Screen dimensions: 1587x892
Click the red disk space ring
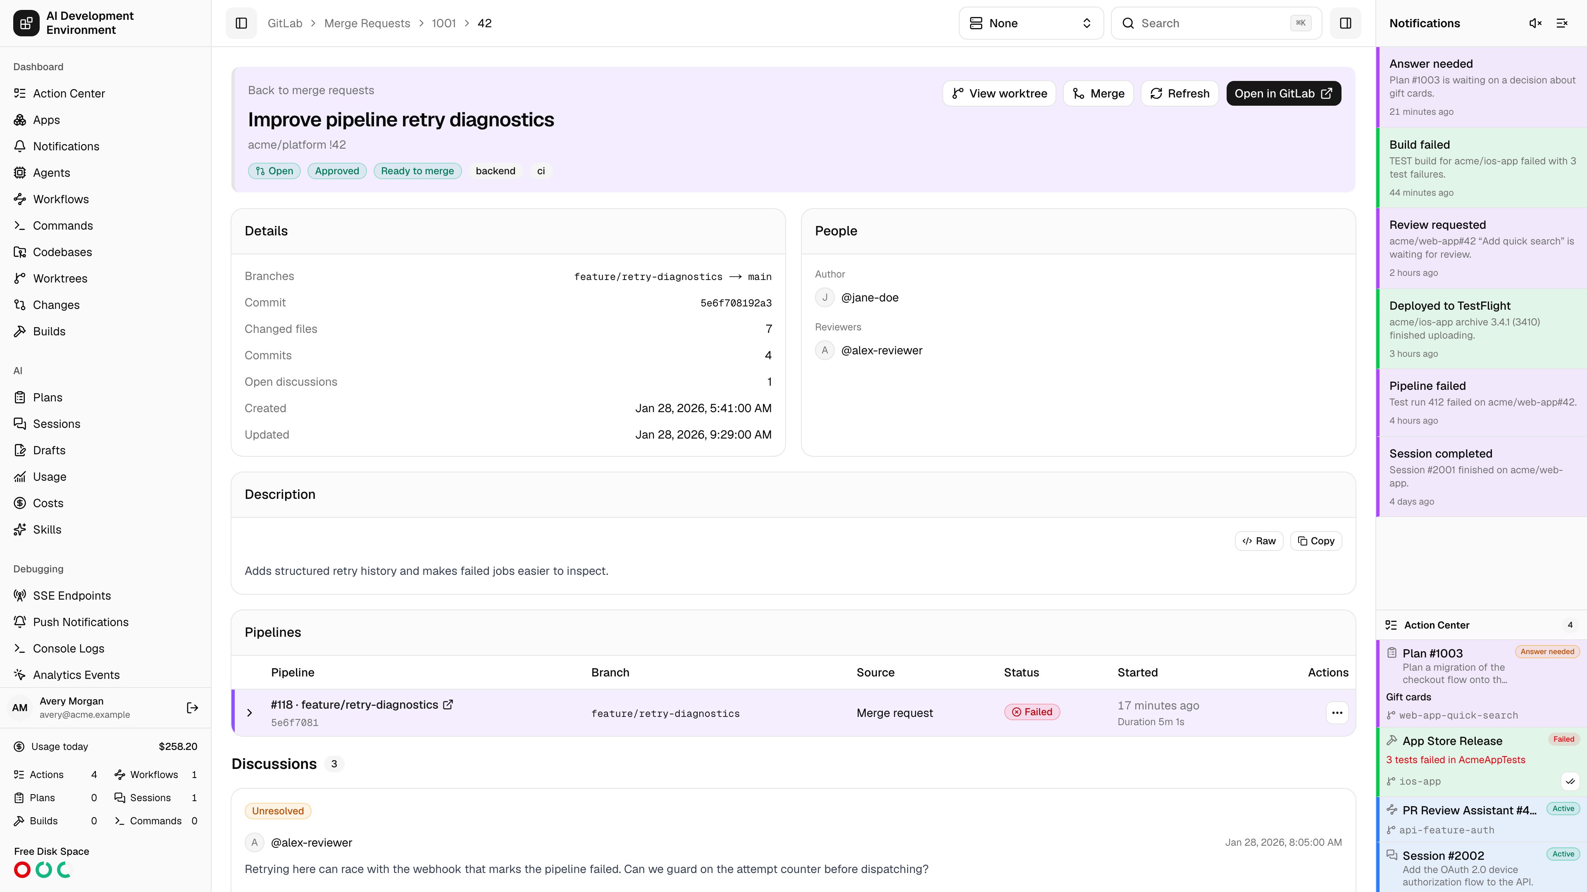(22, 870)
